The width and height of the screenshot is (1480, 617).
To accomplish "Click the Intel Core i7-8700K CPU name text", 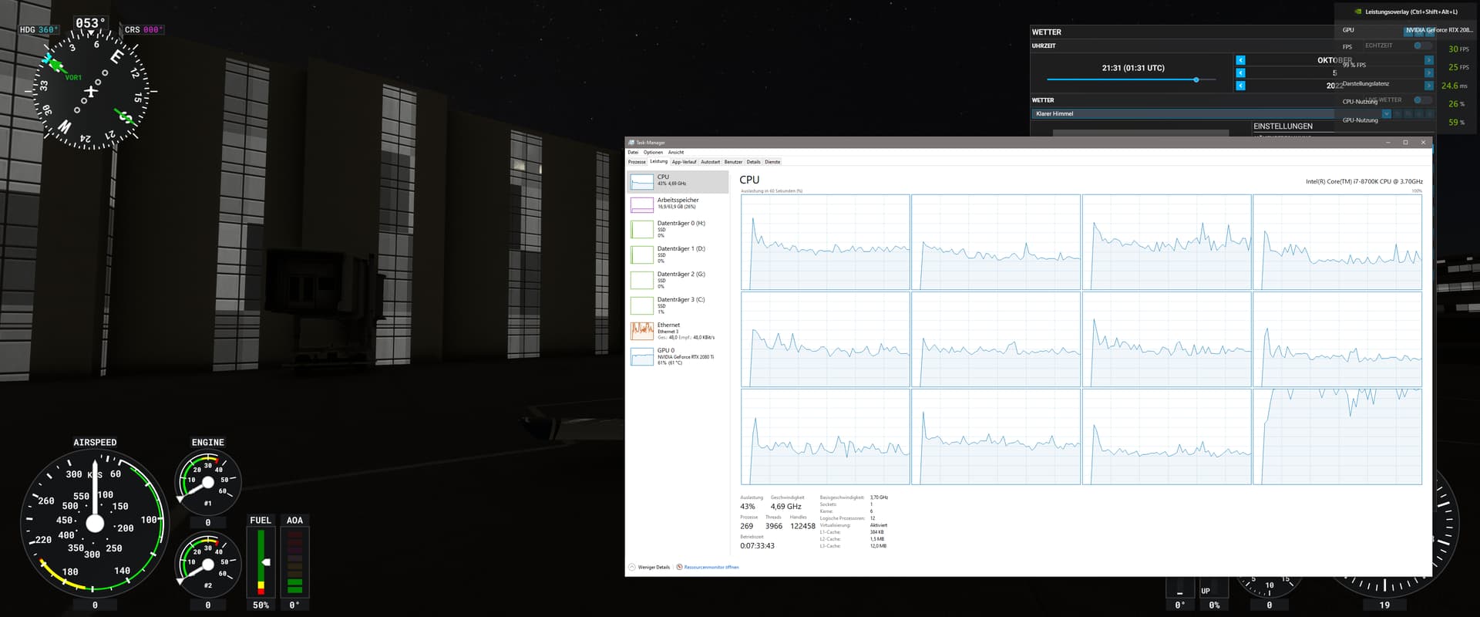I will (x=1364, y=182).
